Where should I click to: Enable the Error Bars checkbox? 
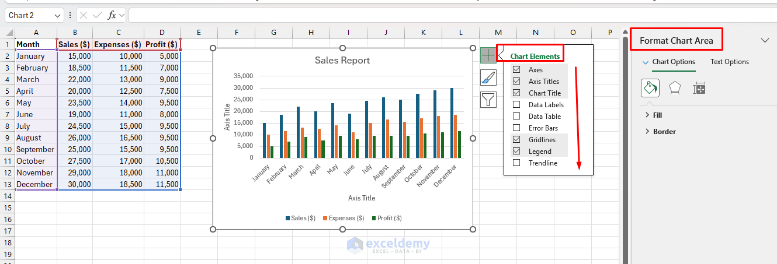516,128
